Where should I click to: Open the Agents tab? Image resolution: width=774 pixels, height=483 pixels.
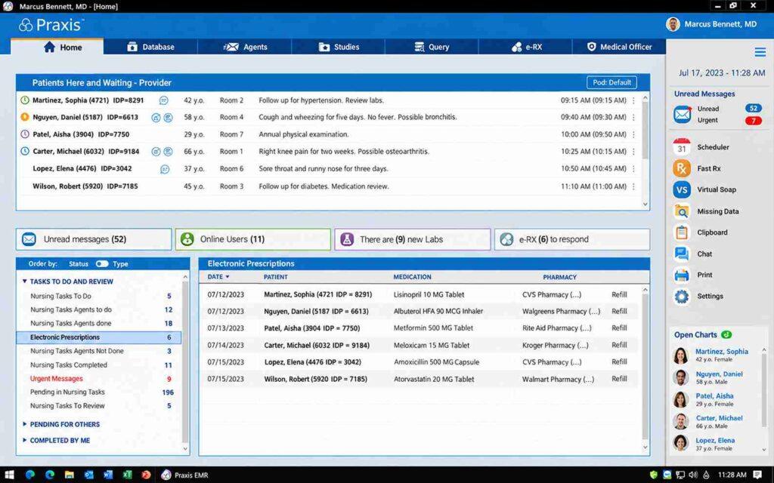[x=245, y=47]
